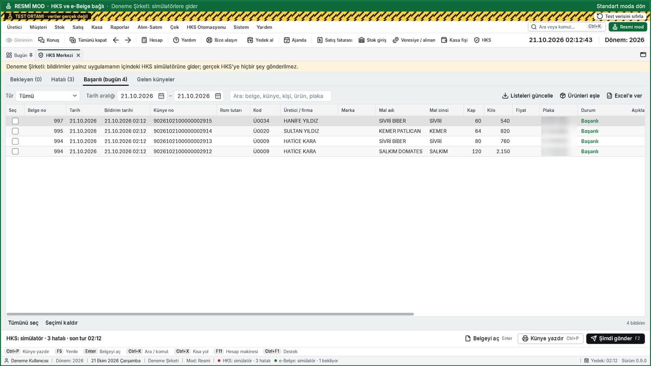651x366 pixels.
Task: Open the Alım-Satım menu
Action: tap(150, 27)
